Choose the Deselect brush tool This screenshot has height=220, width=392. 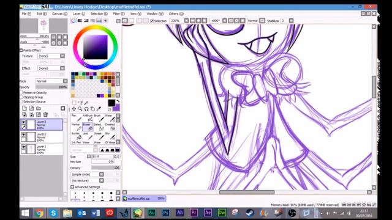click(x=110, y=127)
